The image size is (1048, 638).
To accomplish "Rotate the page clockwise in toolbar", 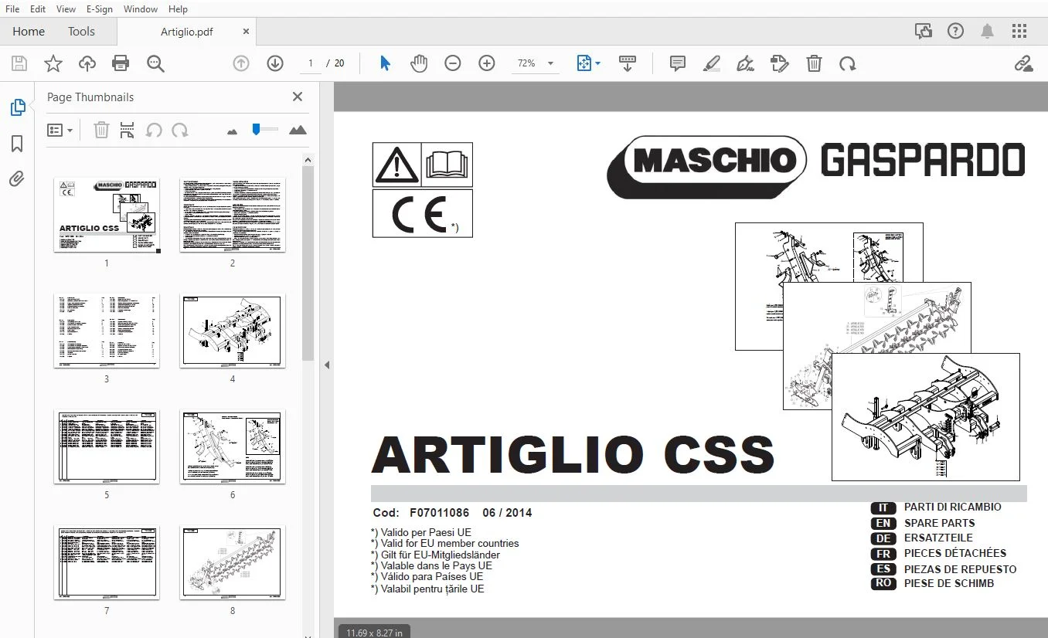I will [848, 63].
